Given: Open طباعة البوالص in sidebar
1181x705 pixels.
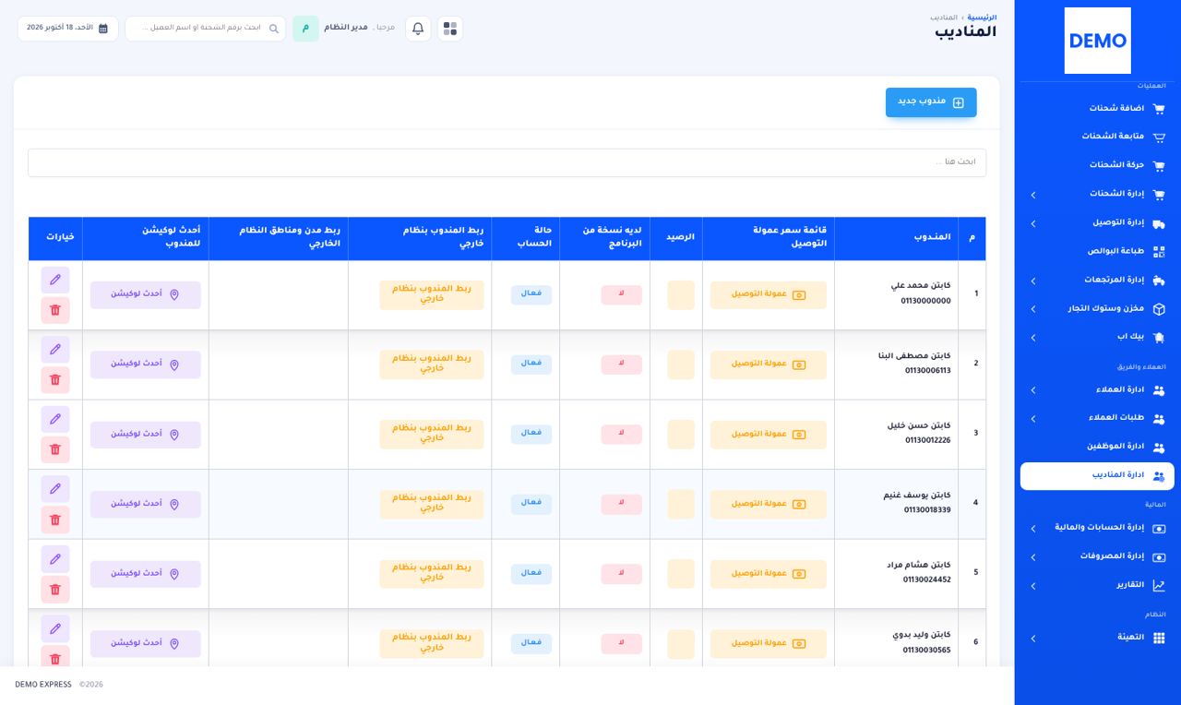Looking at the screenshot, I should click(1097, 251).
